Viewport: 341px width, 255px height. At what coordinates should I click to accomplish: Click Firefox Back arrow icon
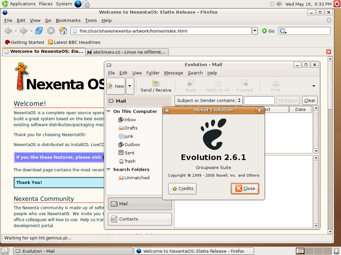click(x=8, y=31)
